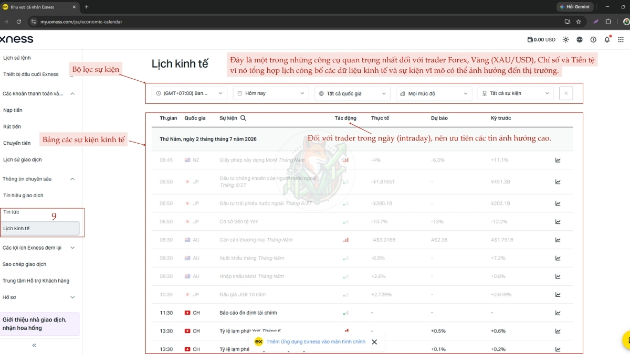Image resolution: width=630 pixels, height=354 pixels.
Task: Open Lịch sử lệnh in sidebar
Action: point(17,58)
